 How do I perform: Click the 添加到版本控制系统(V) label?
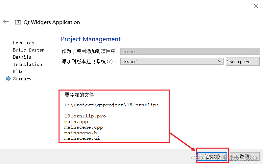(x=89, y=61)
